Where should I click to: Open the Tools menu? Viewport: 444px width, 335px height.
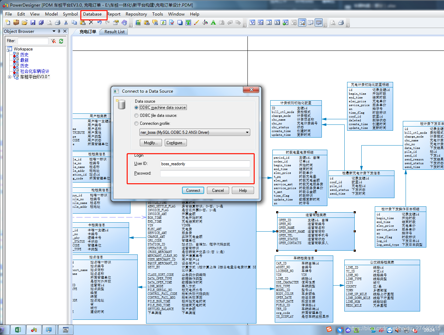point(157,14)
